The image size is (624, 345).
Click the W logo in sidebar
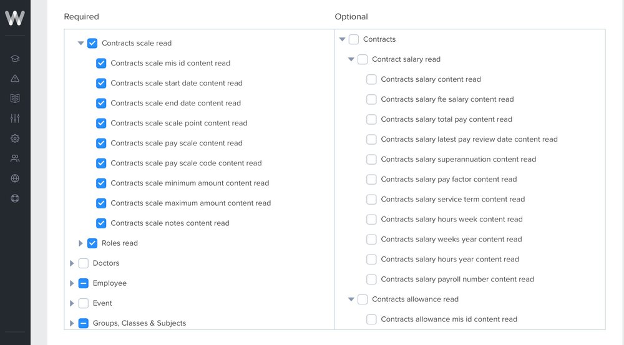tap(15, 17)
